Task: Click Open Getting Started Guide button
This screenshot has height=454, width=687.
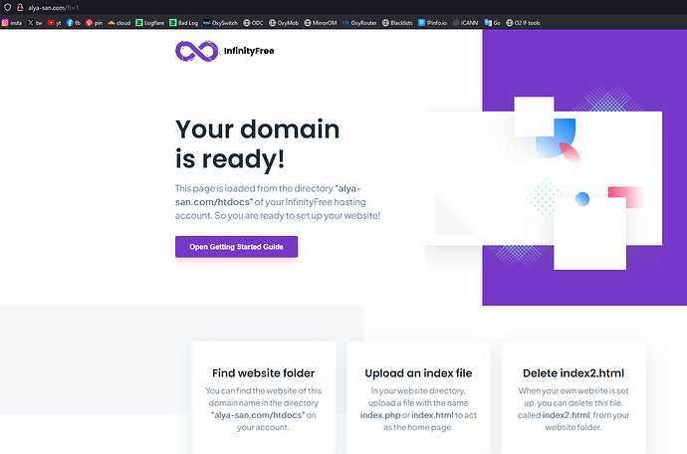Action: click(x=236, y=247)
